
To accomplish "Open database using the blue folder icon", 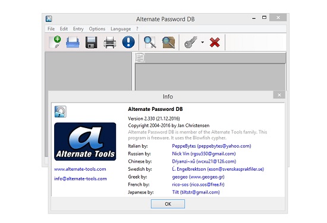I will [73, 42].
